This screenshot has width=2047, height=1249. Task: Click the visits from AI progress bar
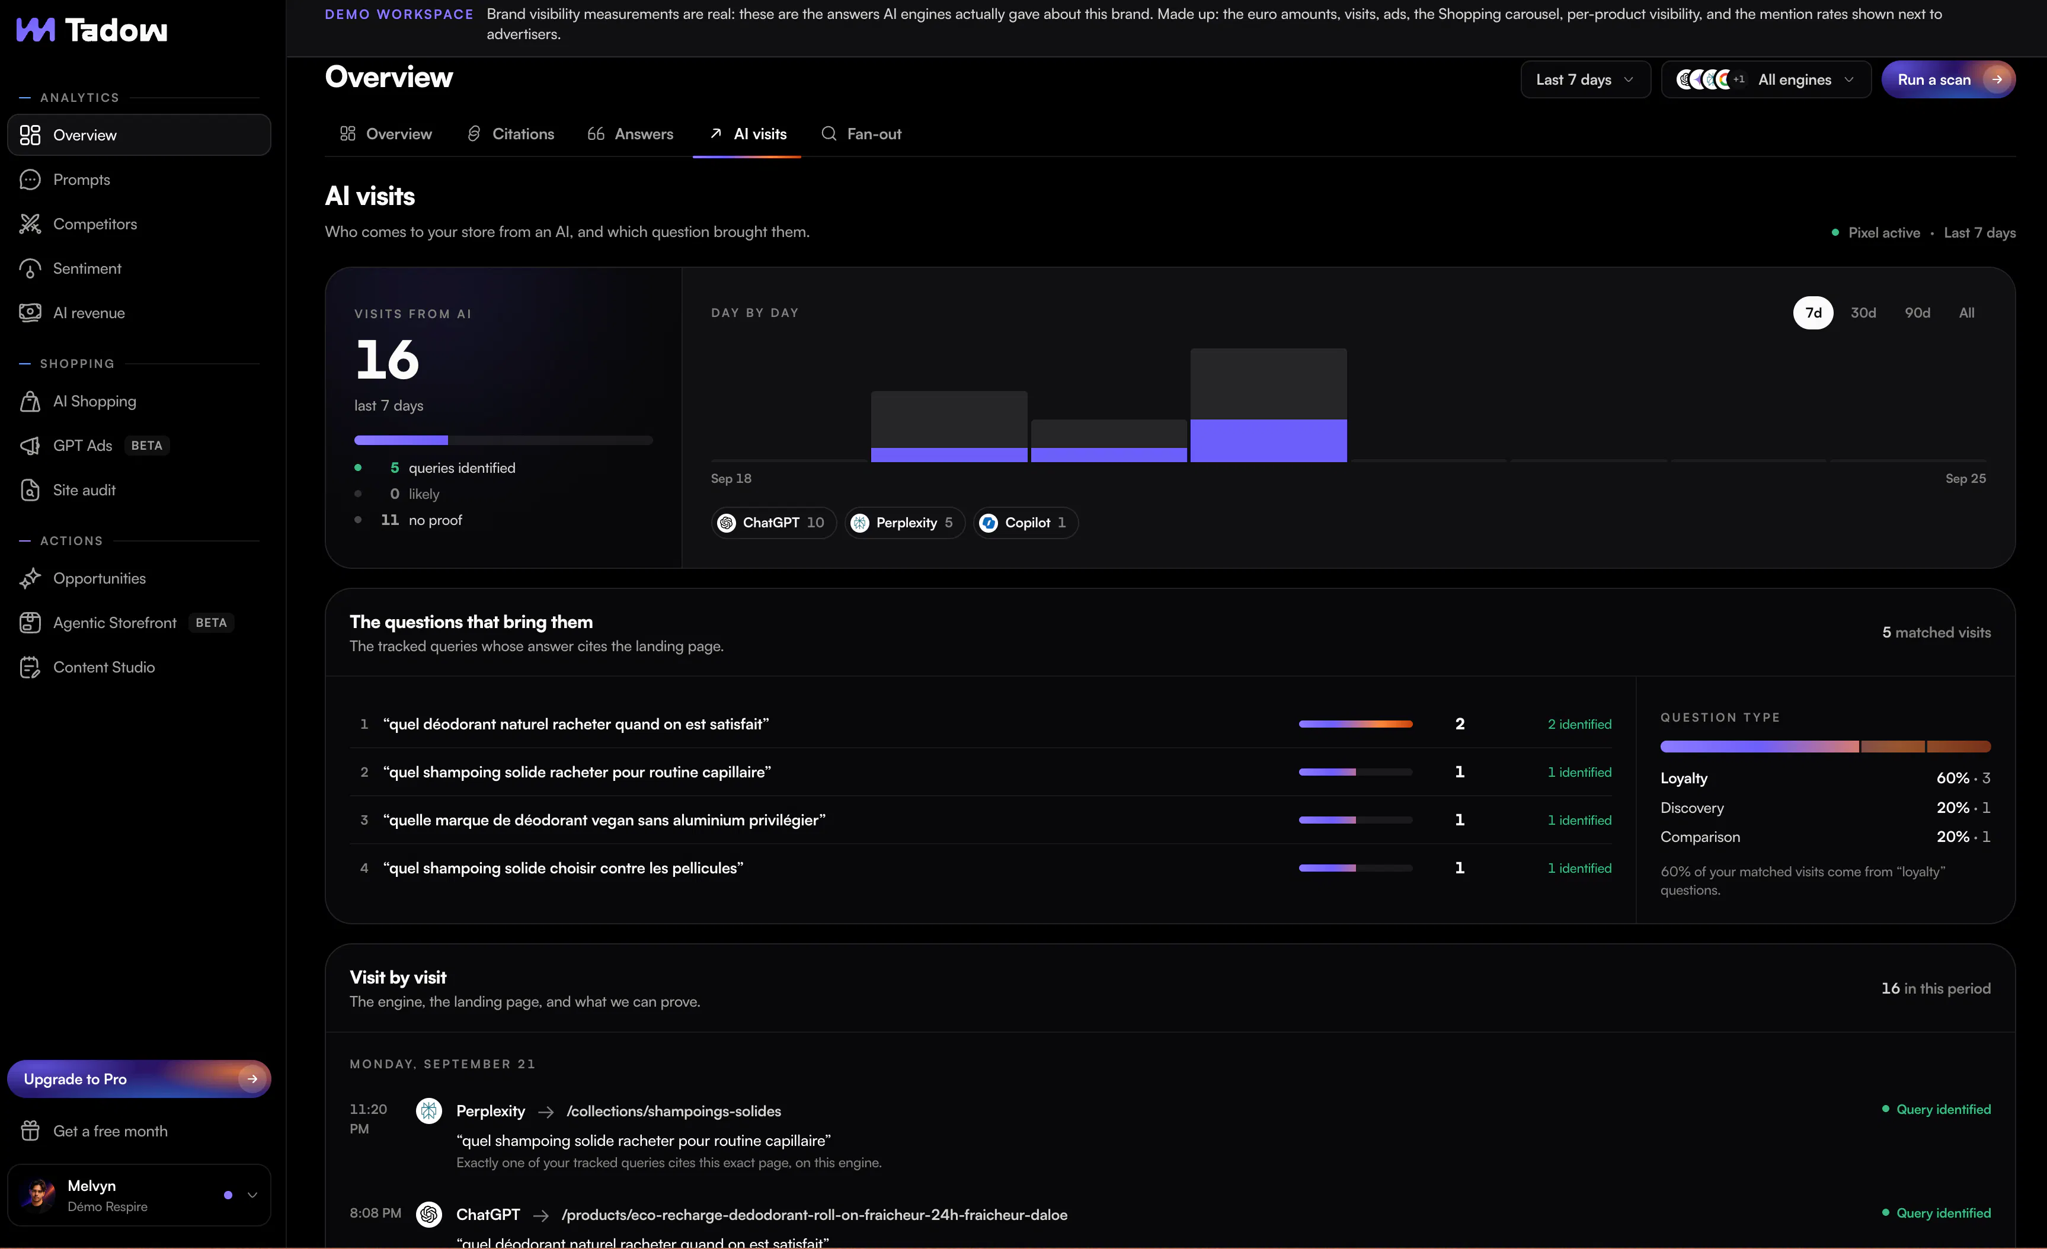pos(503,440)
